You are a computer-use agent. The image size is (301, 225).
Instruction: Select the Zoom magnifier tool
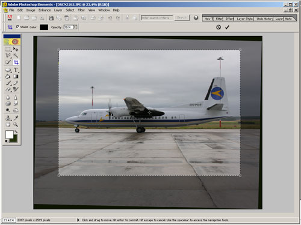point(16,125)
